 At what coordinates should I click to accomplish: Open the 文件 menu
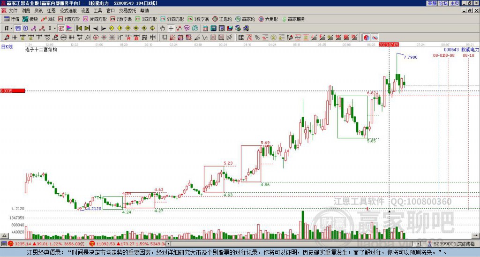pos(13,11)
